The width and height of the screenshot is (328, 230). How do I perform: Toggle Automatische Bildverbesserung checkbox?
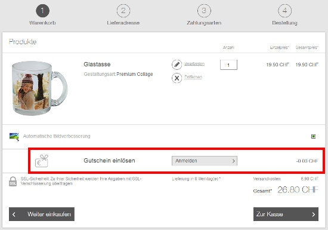(x=313, y=137)
